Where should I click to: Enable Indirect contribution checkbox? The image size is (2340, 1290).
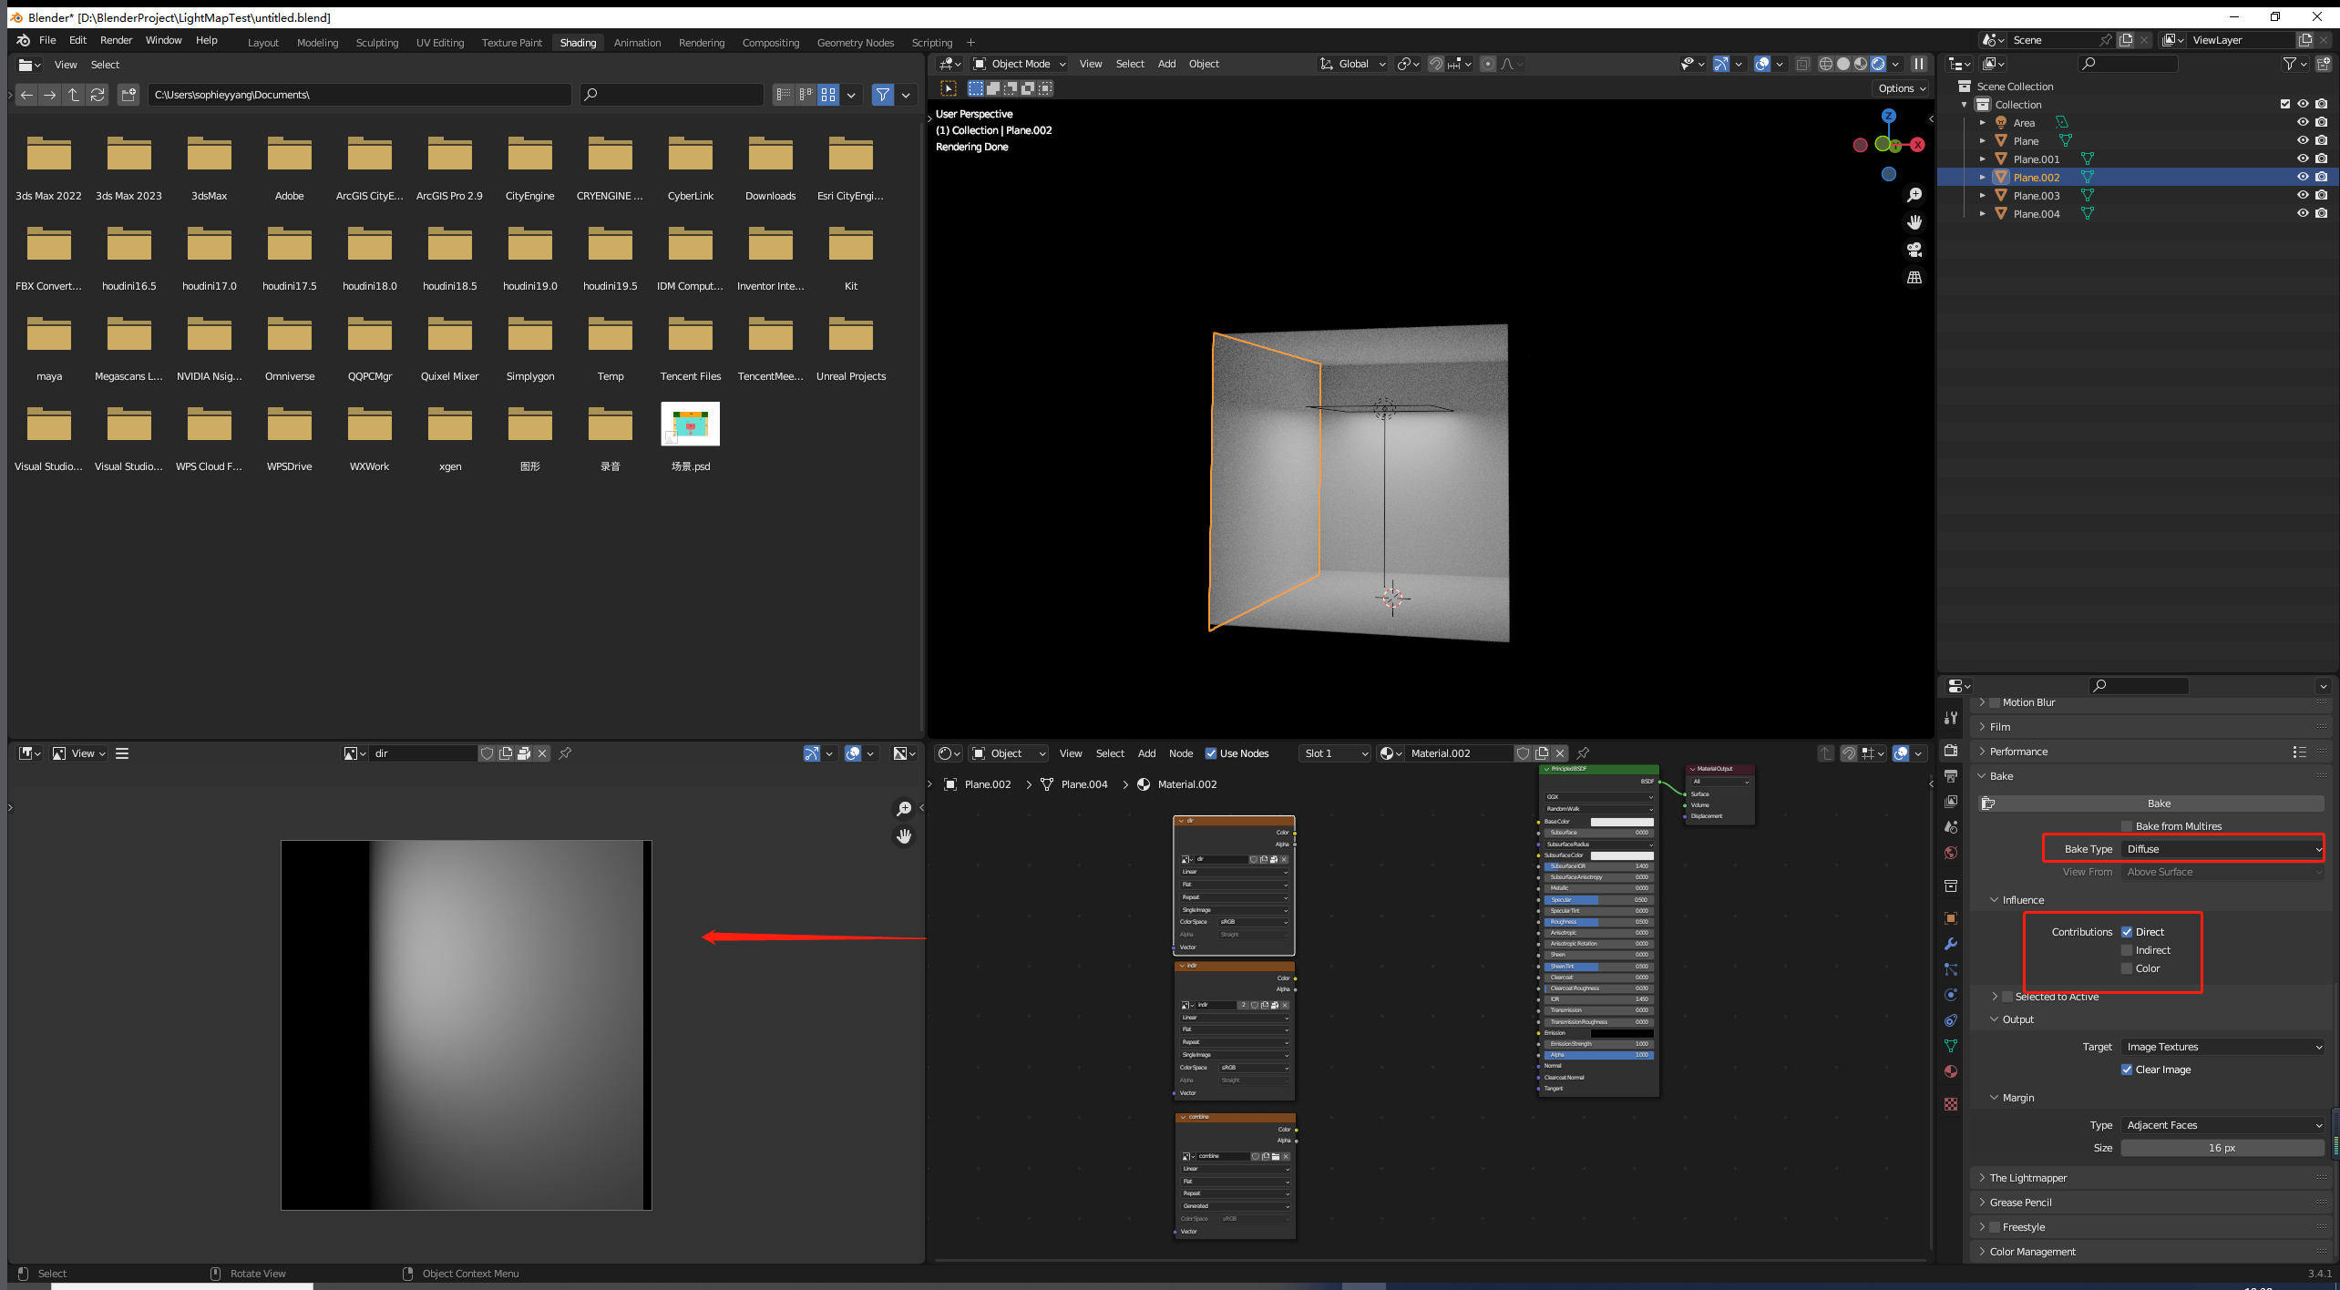coord(2127,950)
